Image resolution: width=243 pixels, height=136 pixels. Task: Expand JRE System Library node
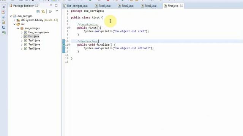click(x=14, y=20)
